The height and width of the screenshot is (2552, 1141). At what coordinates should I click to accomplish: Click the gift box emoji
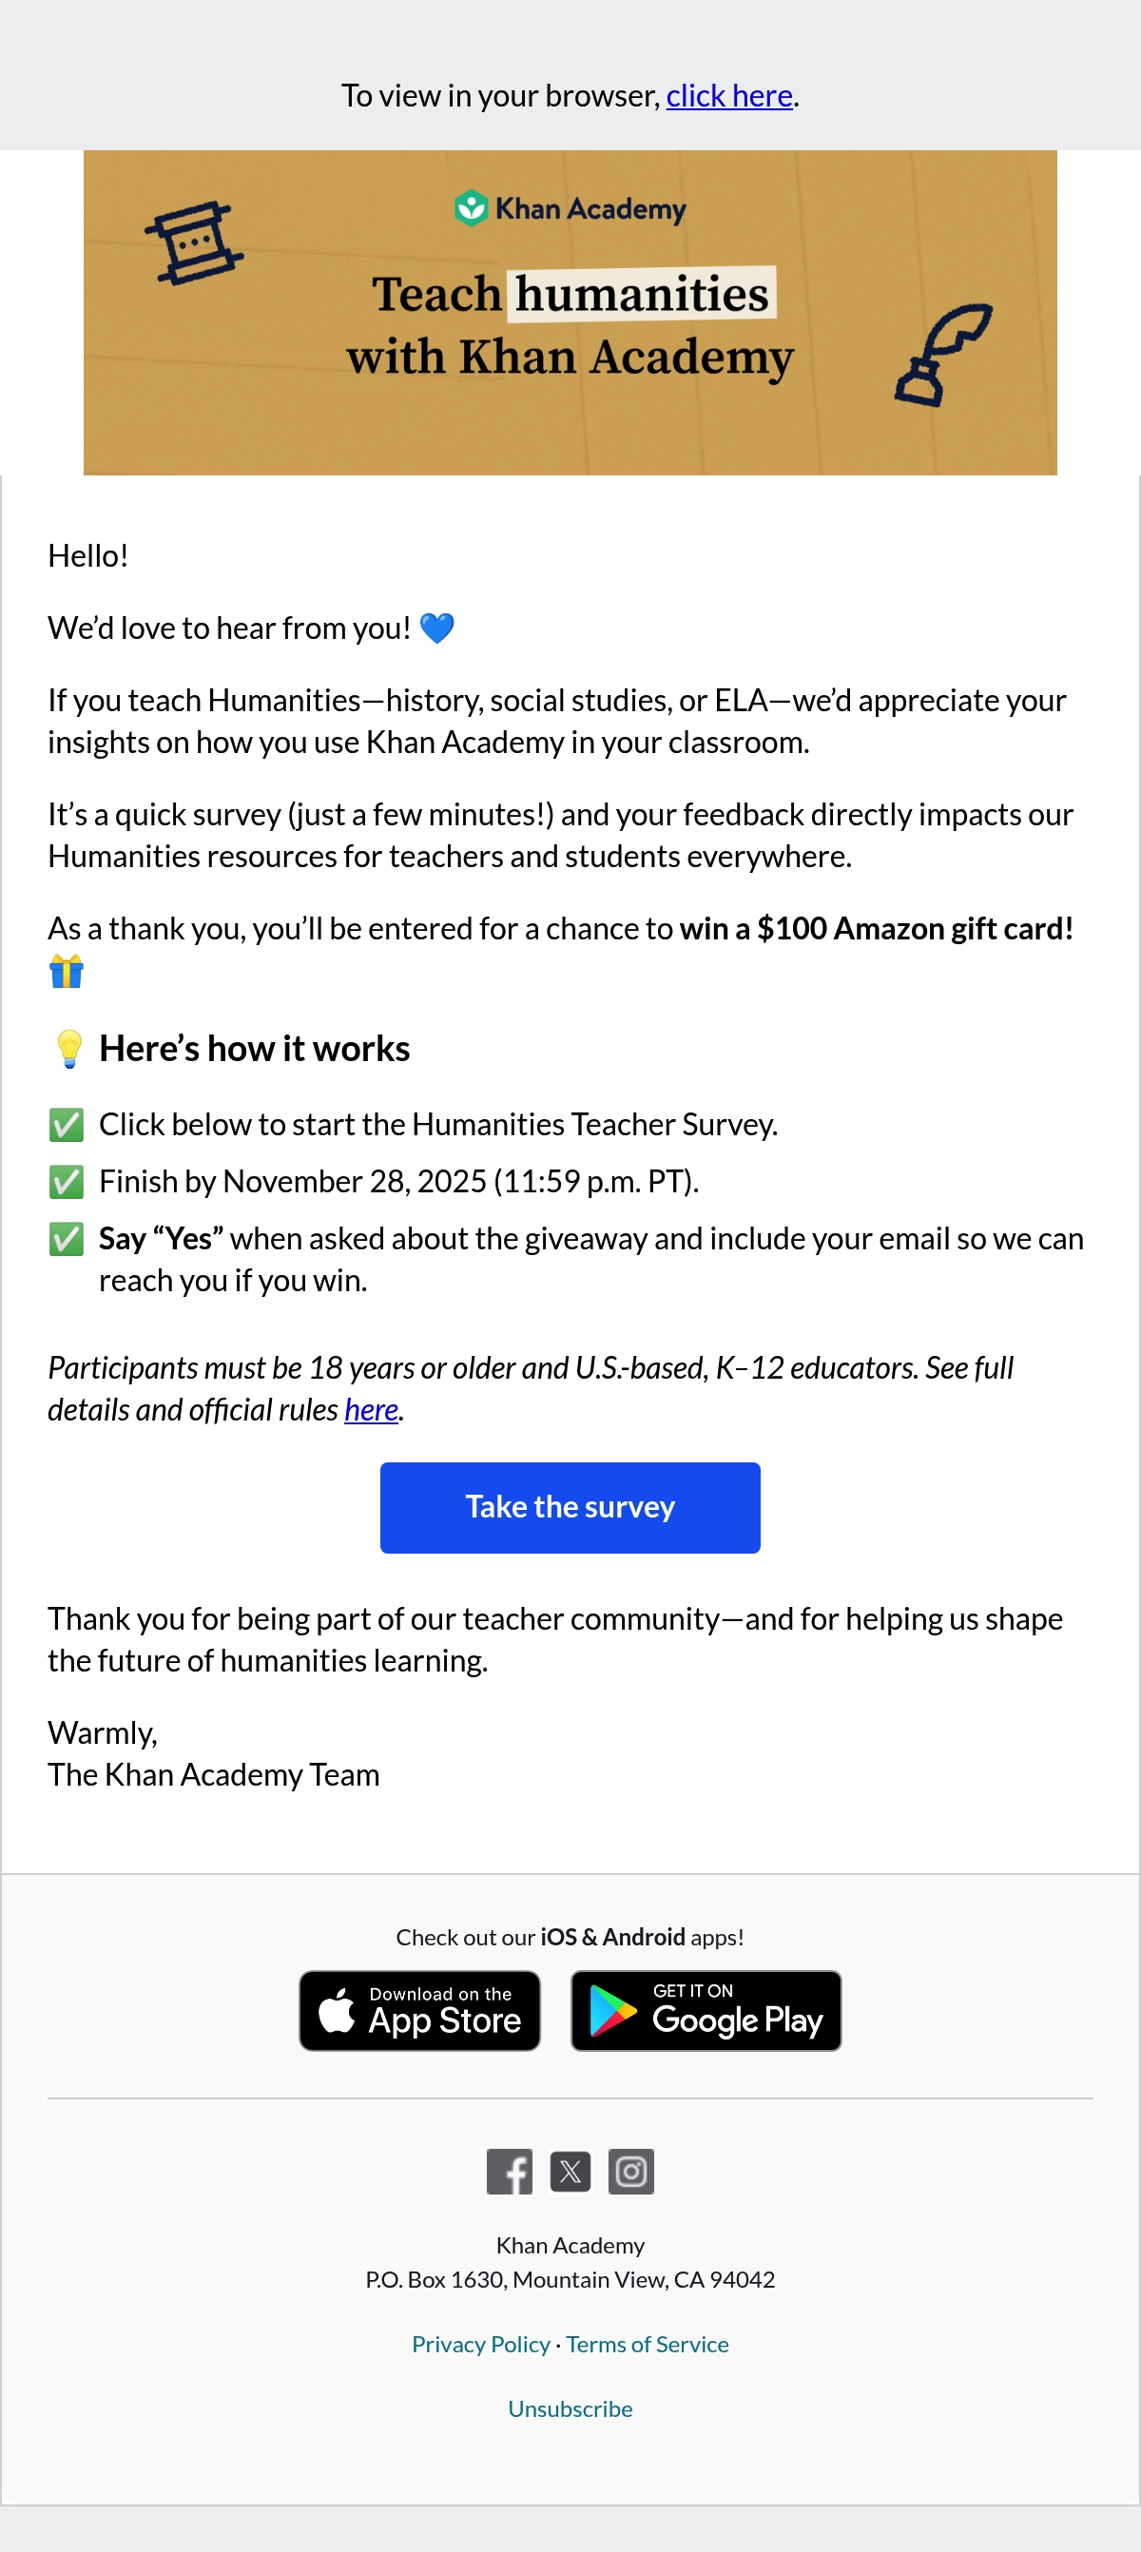(x=67, y=971)
